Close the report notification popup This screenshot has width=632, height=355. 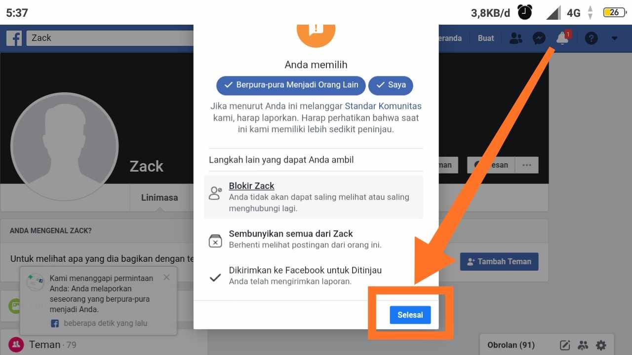[x=166, y=278]
